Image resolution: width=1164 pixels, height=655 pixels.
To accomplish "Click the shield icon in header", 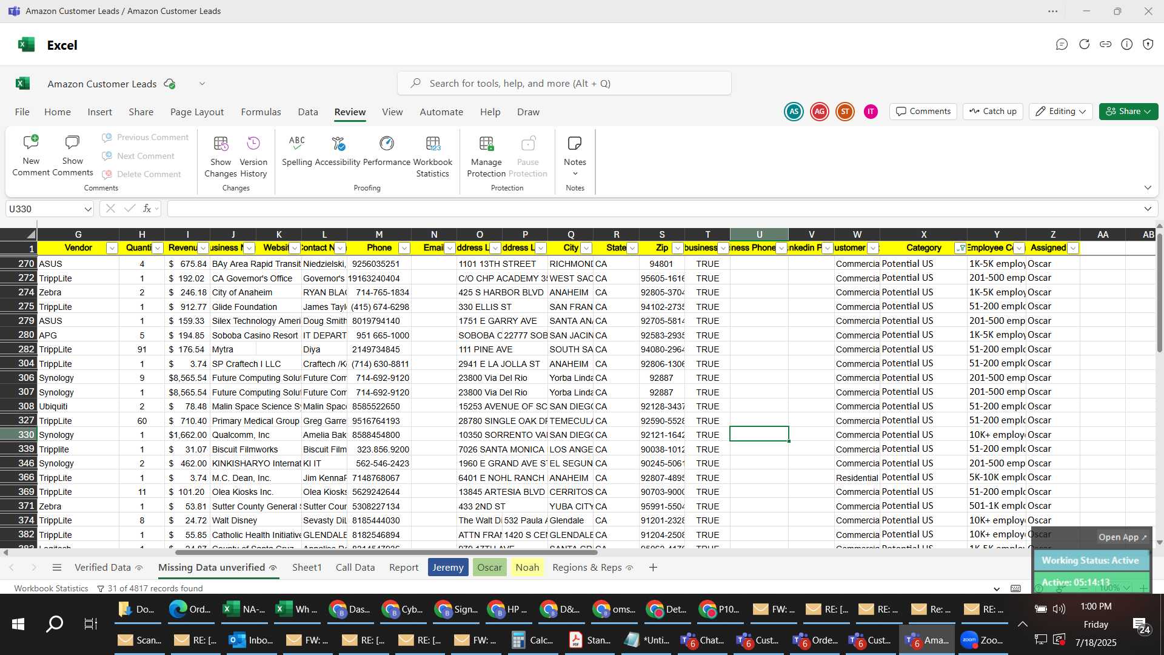I will tap(1148, 44).
